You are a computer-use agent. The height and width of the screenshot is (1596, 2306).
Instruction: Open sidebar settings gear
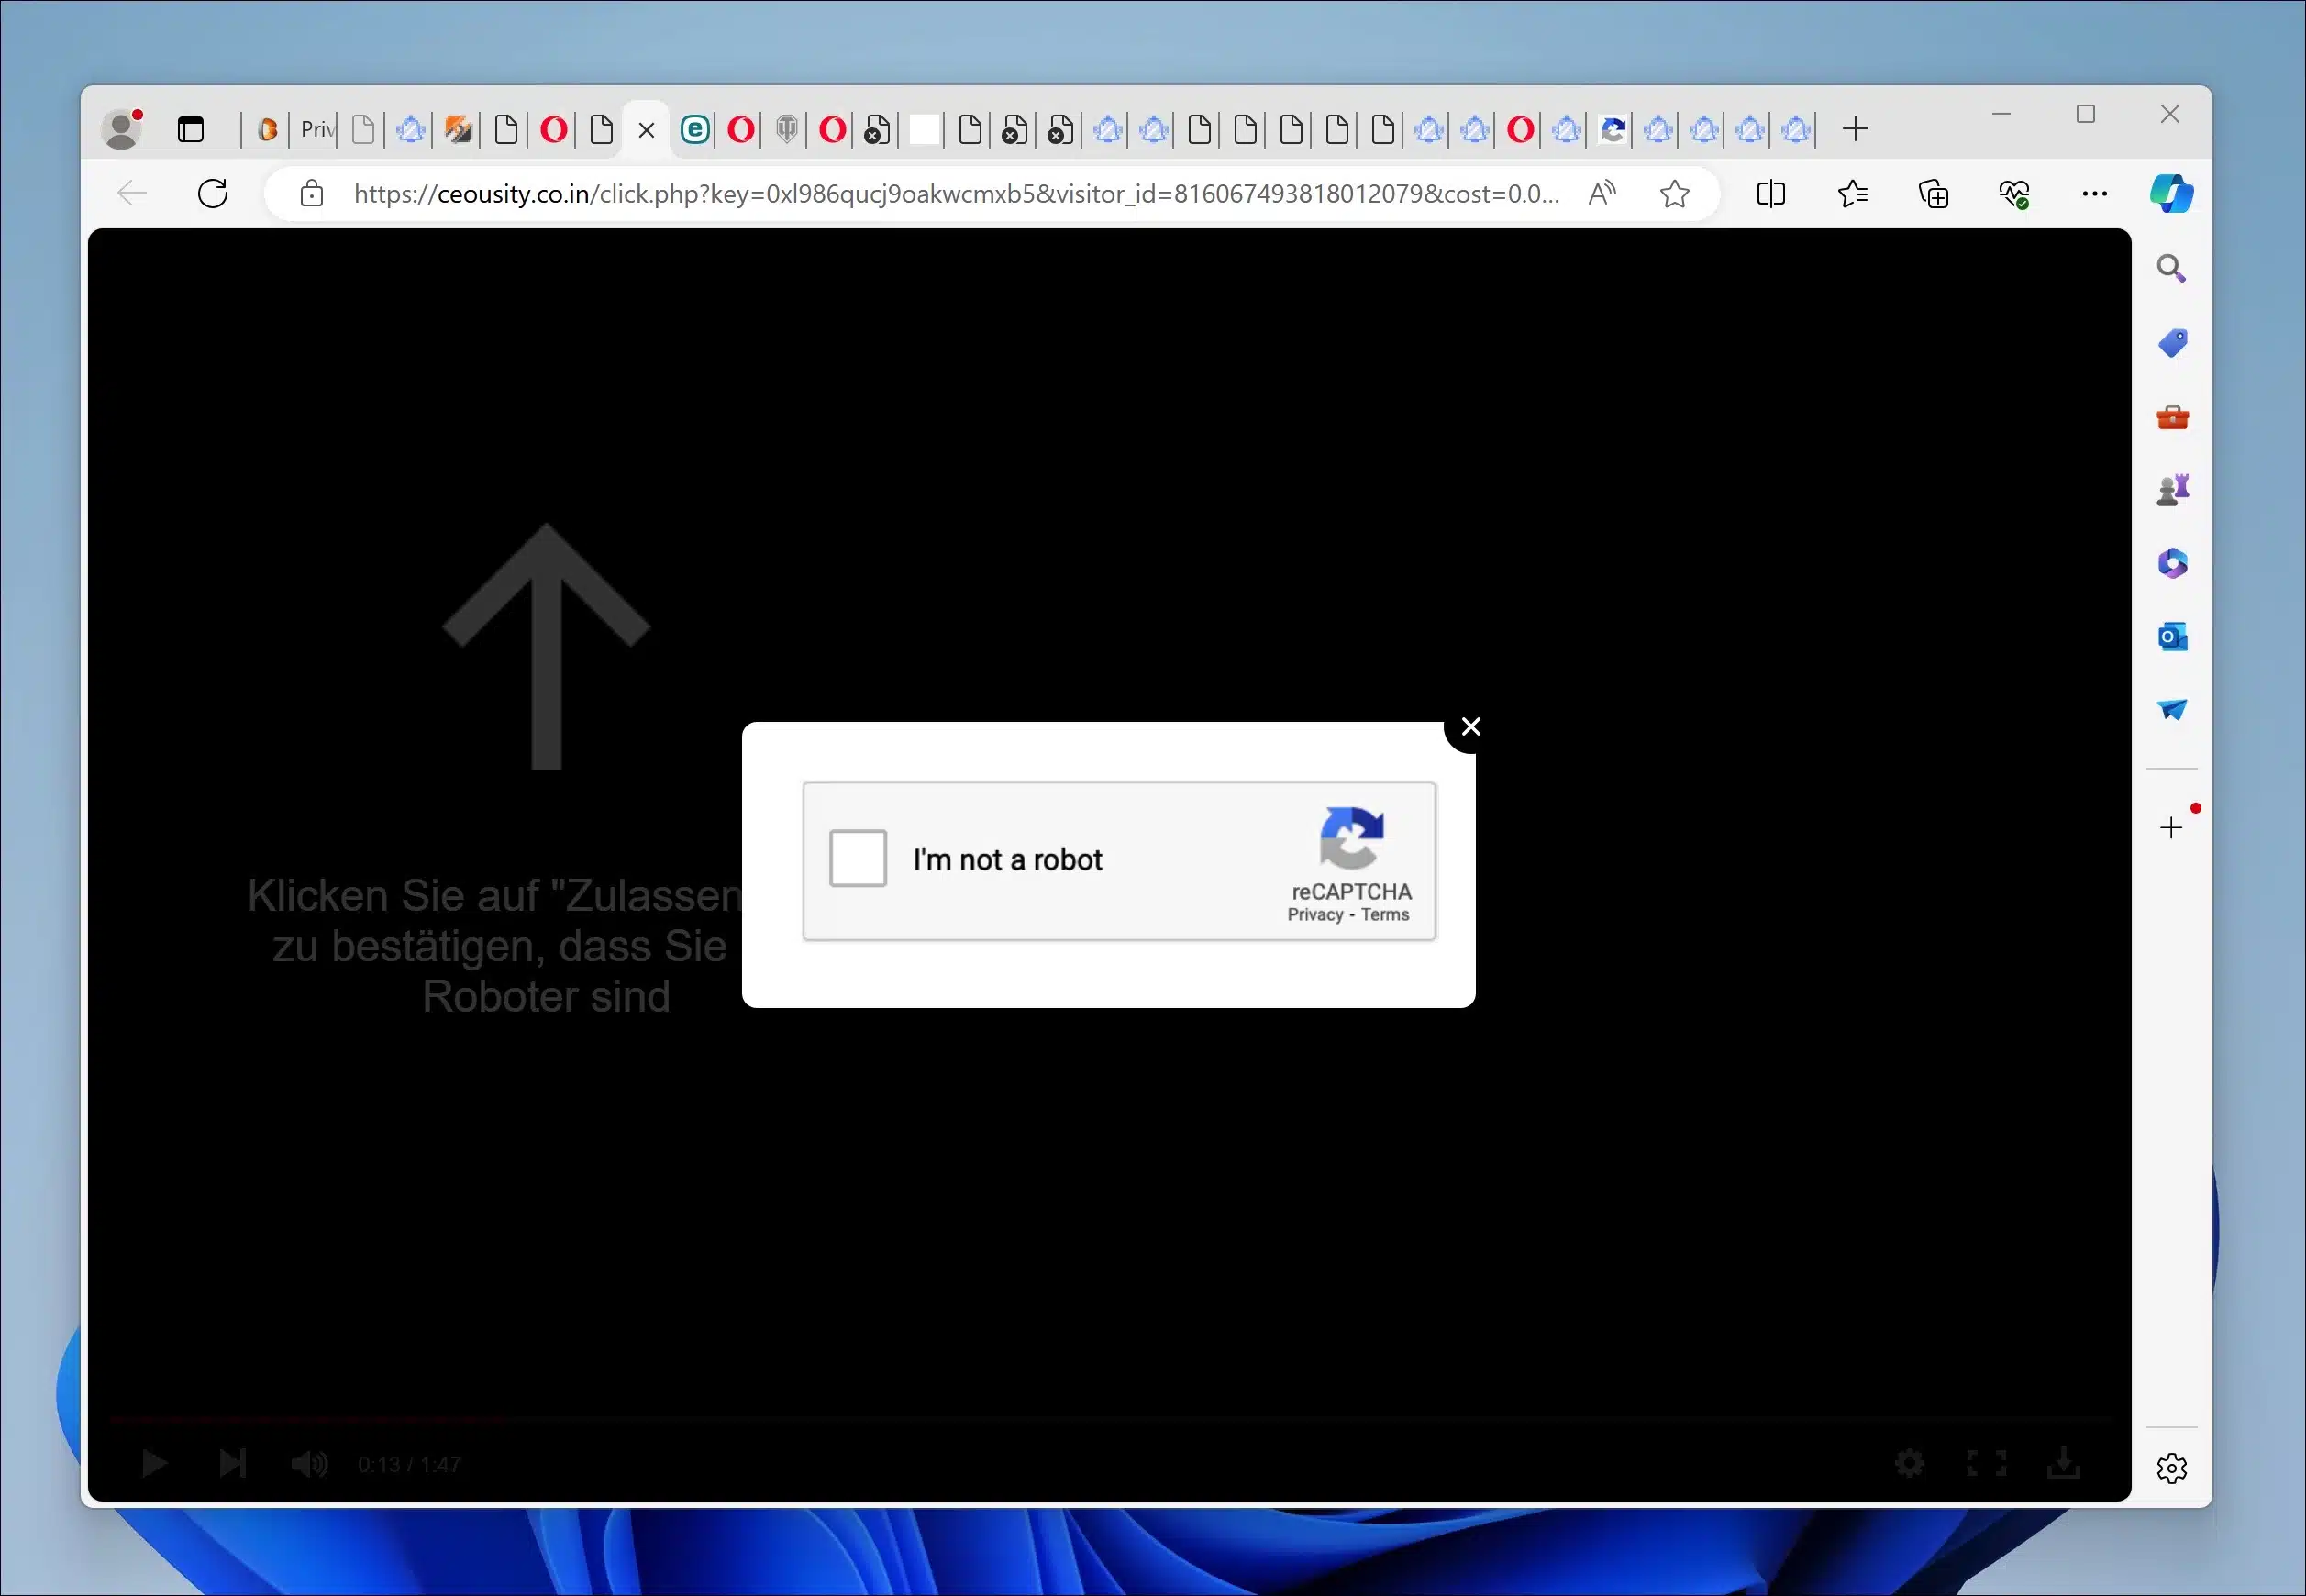pyautogui.click(x=2172, y=1468)
